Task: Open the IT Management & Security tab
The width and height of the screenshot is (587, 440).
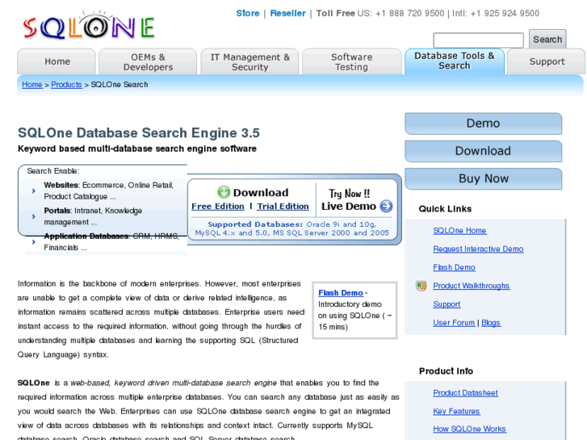Action: pos(249,62)
